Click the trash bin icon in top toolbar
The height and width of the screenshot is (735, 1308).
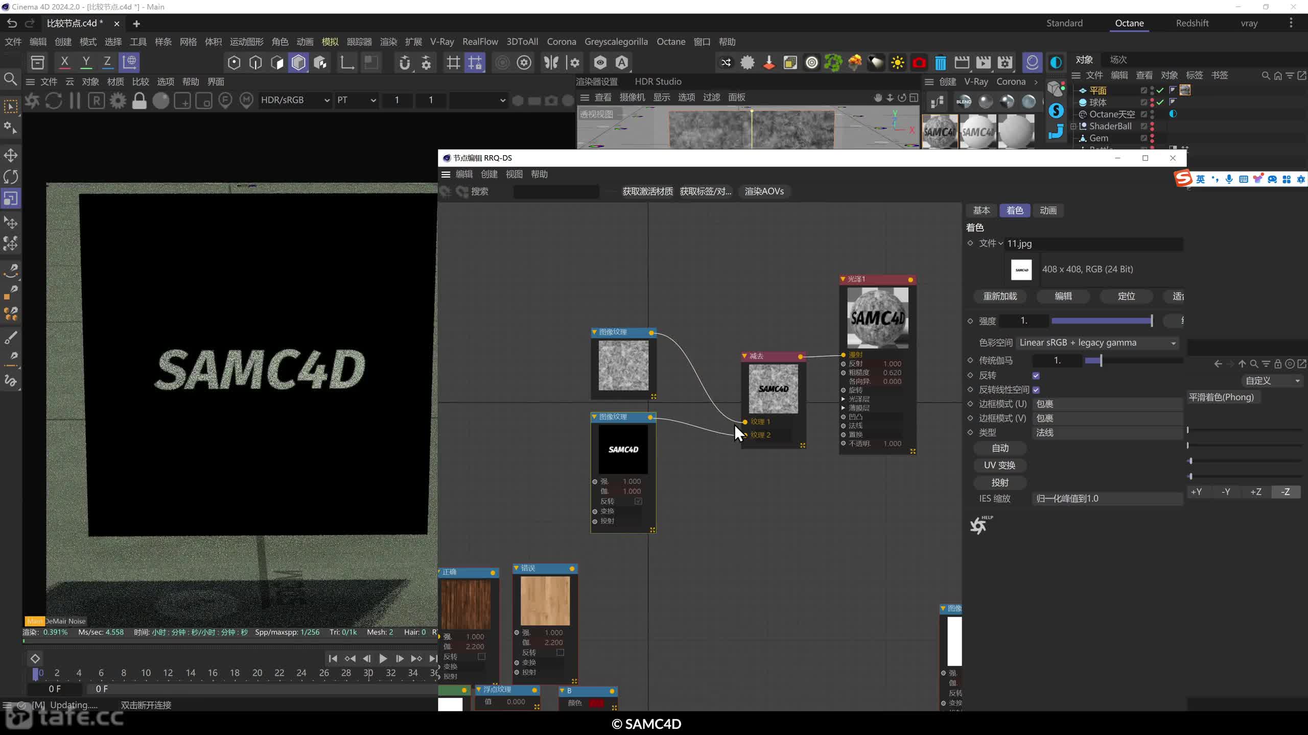[x=940, y=62]
